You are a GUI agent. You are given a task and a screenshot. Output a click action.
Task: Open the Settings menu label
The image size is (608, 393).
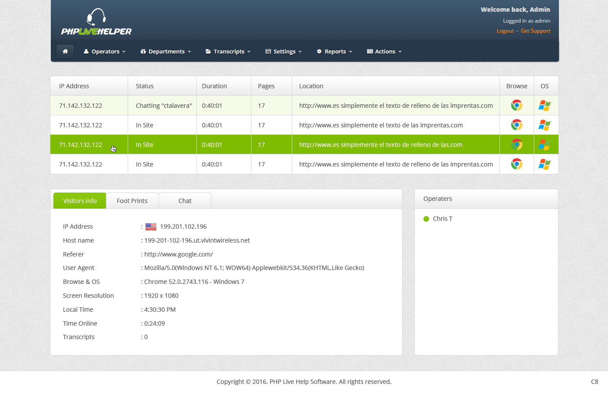pyautogui.click(x=284, y=51)
